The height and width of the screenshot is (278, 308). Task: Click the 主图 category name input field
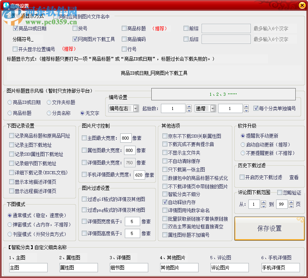pyautogui.click(x=28, y=267)
